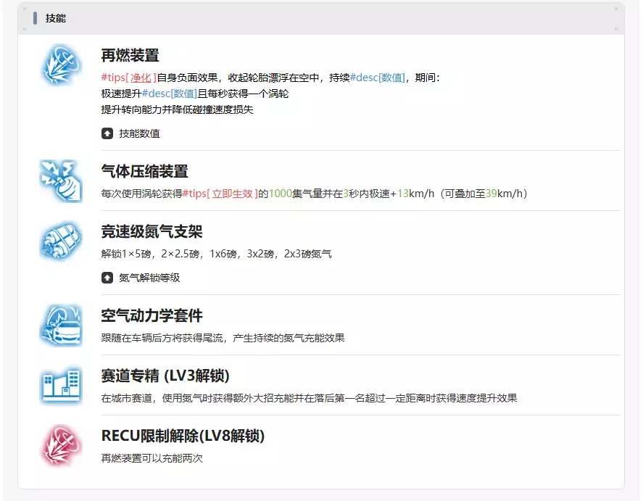The width and height of the screenshot is (643, 501).
Task: Click the #desc[数值] link after 持续
Action: (378, 78)
